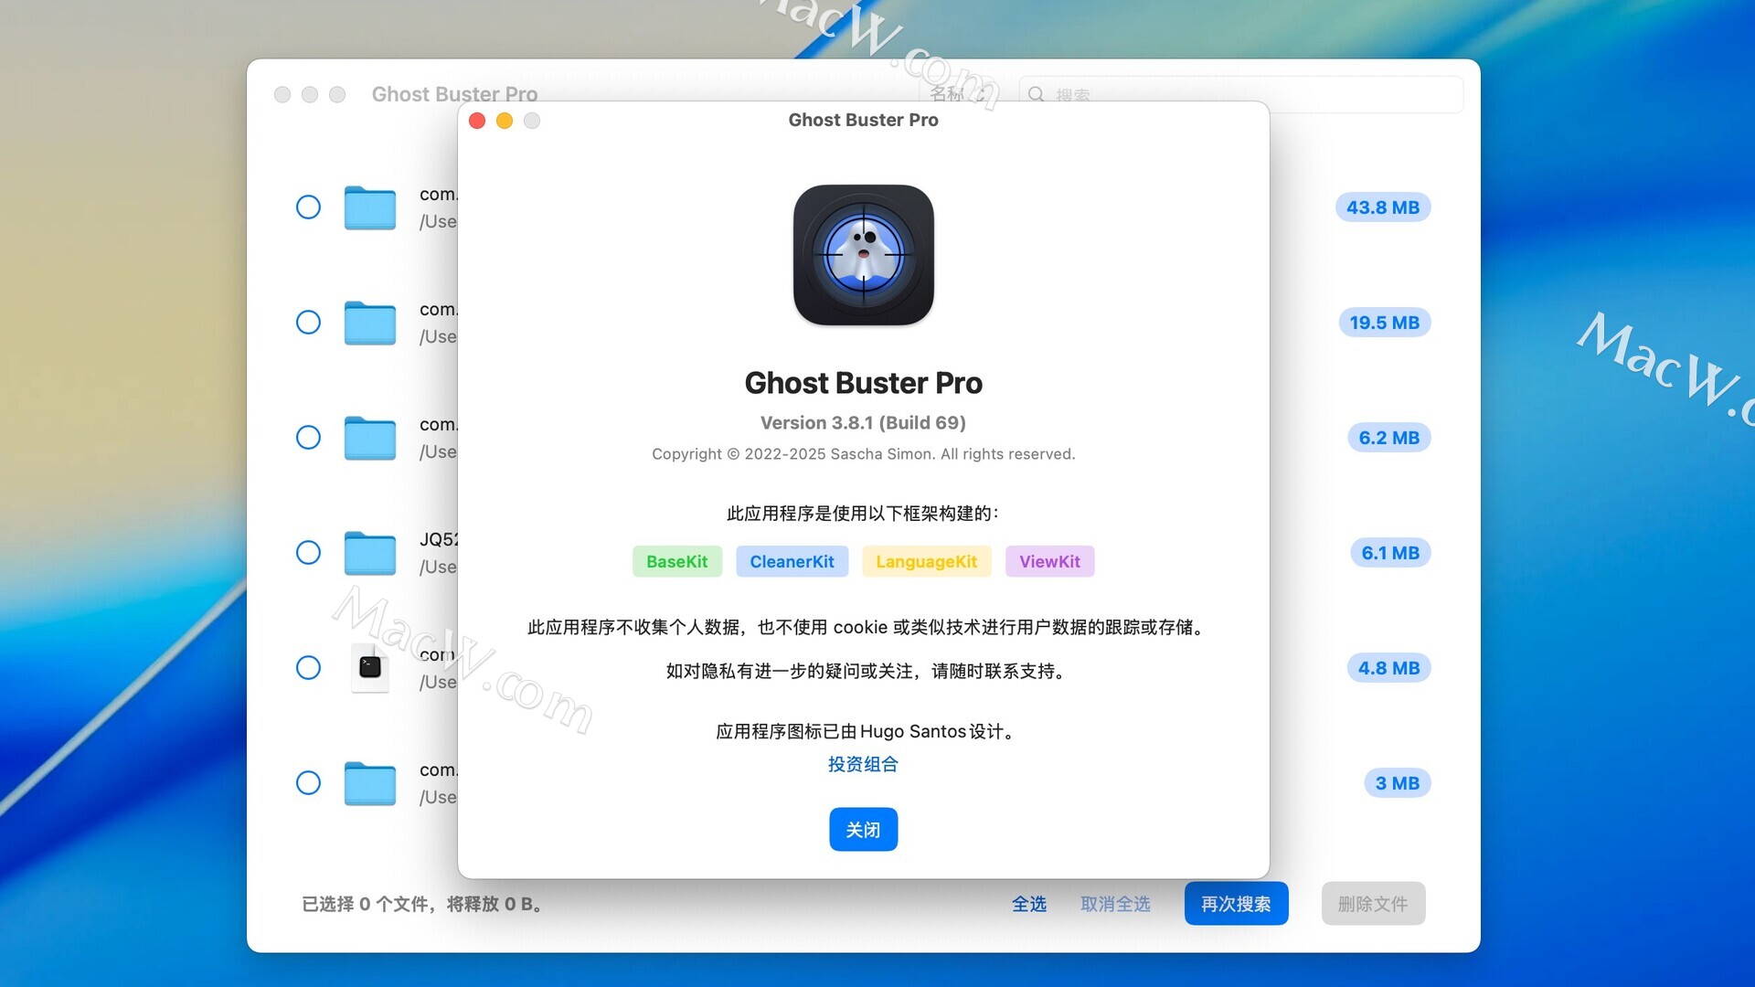
Task: Select the radio circle for the 3 MB item
Action: 308,783
